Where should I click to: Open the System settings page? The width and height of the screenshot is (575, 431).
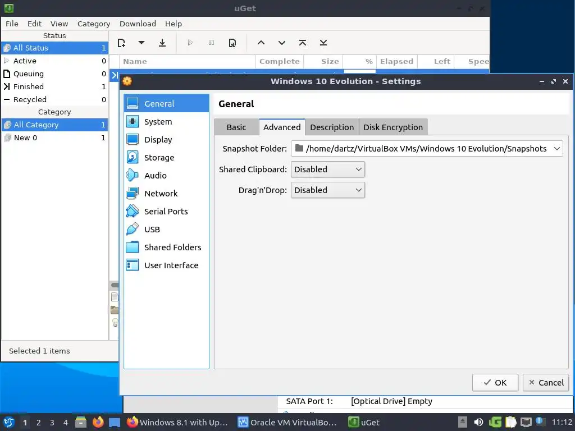pos(166,122)
